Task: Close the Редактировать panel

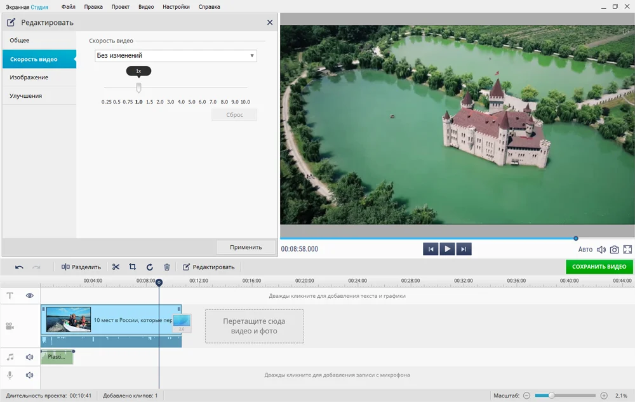Action: (270, 22)
